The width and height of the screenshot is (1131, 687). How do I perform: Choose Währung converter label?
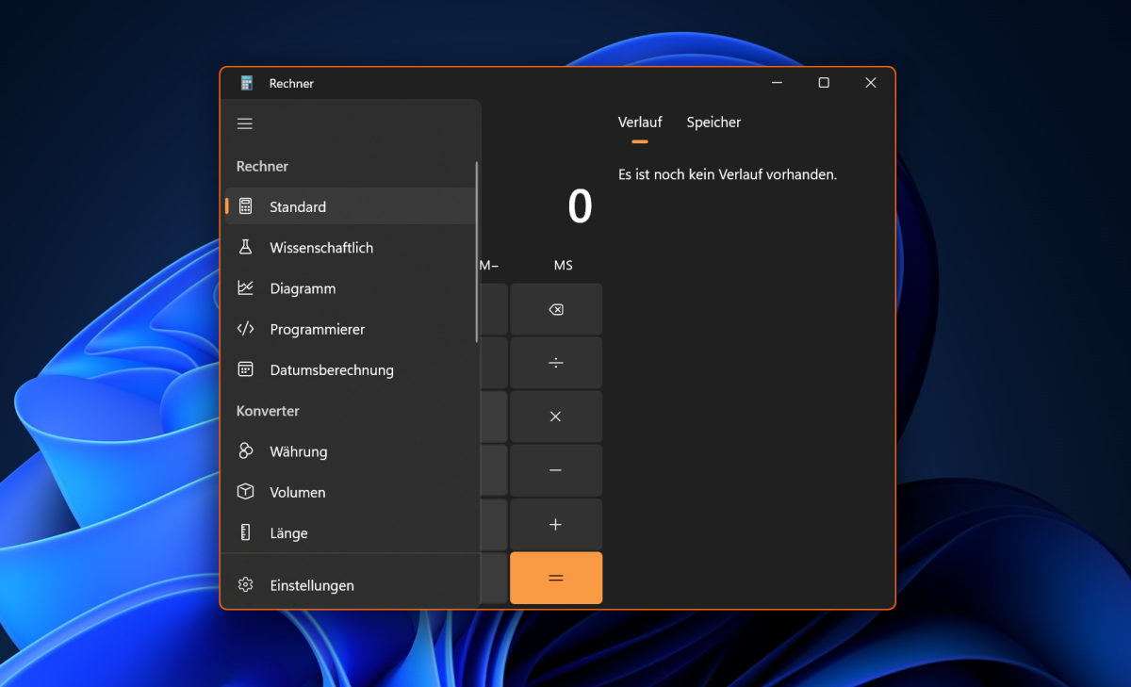[299, 451]
